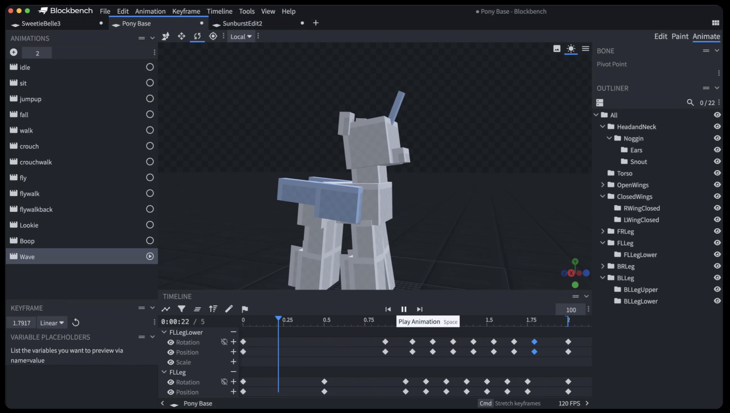Expand the OpenWings group
730x413 pixels.
coord(603,185)
